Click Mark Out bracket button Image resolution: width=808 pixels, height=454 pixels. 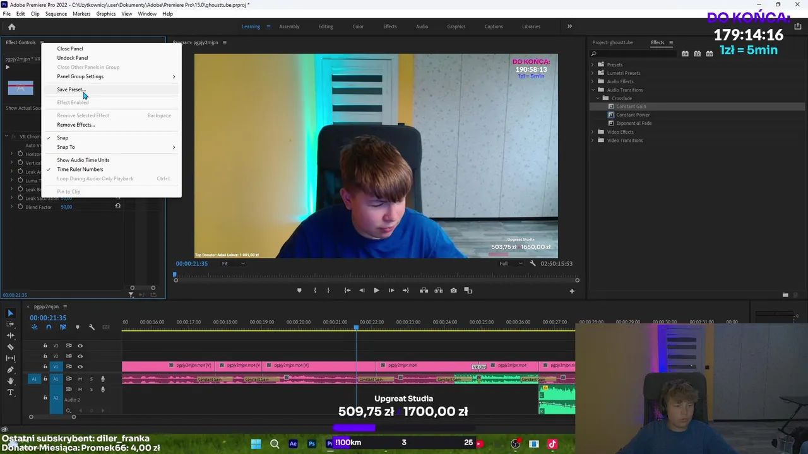[x=328, y=291]
